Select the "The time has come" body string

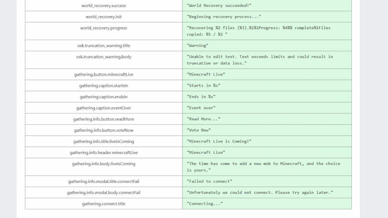(x=264, y=167)
